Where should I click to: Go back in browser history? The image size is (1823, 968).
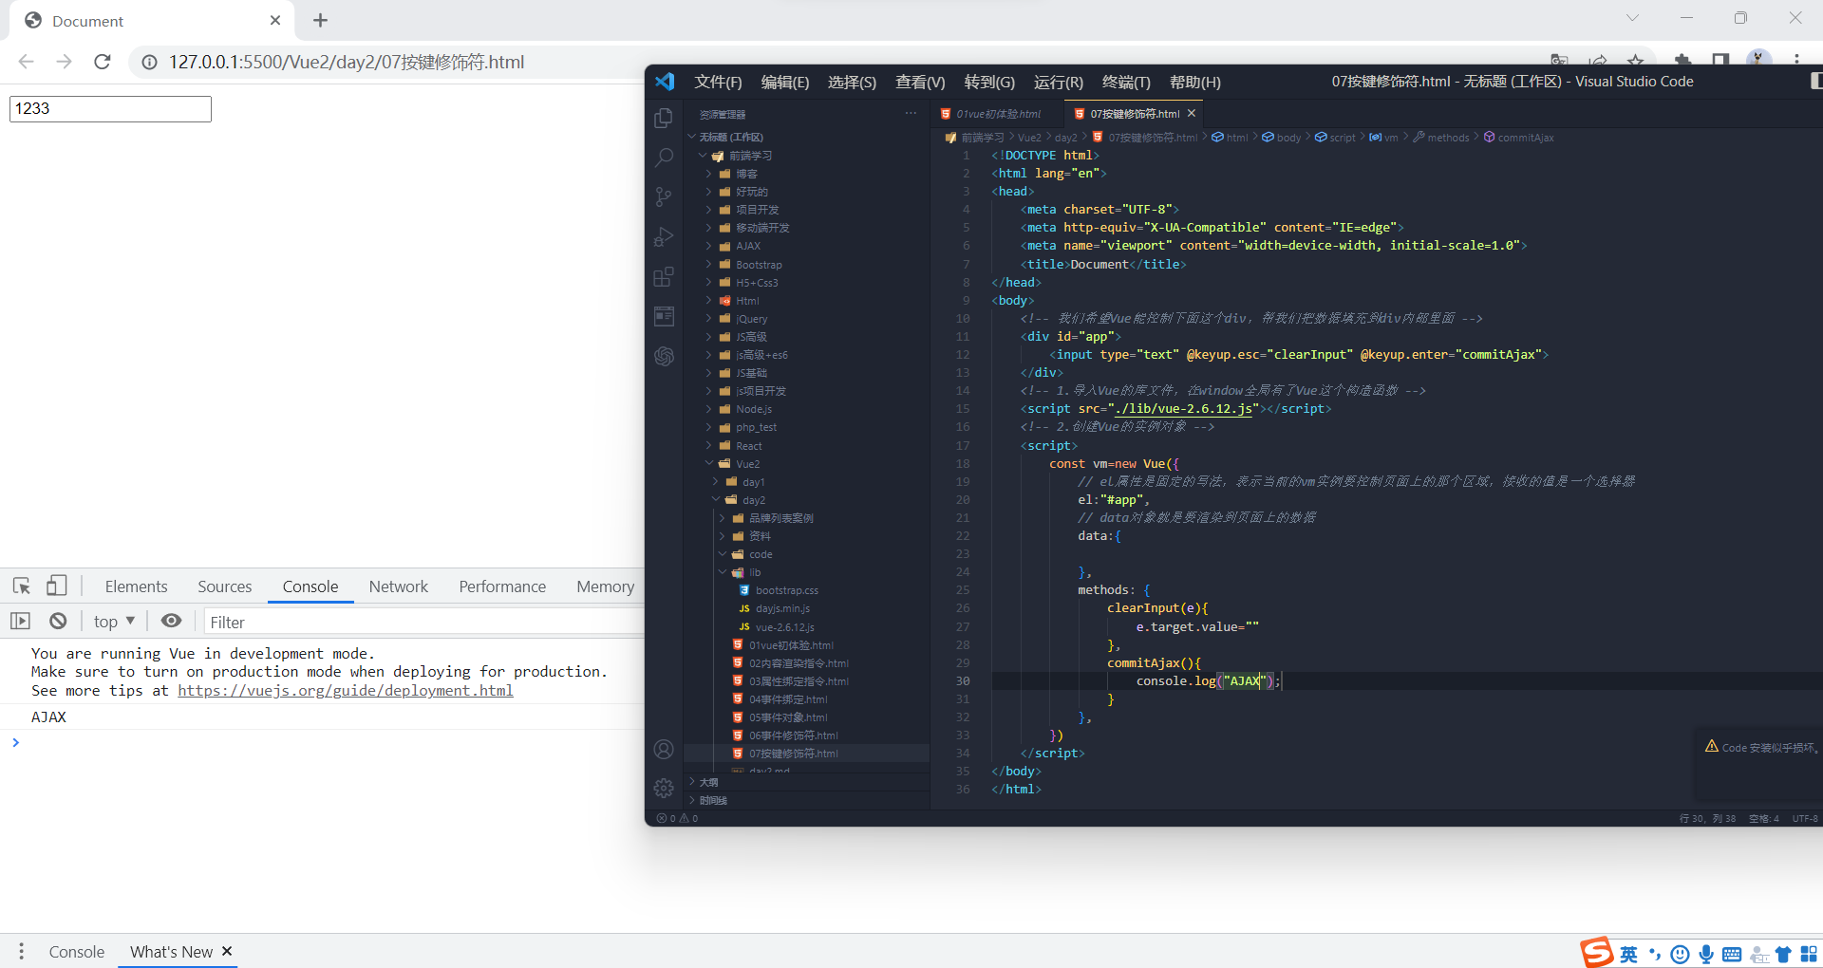26,62
